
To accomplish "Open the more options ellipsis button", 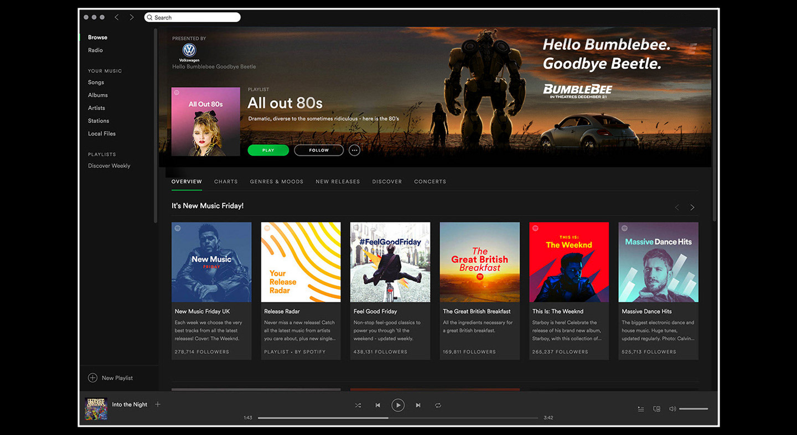I will pos(354,150).
